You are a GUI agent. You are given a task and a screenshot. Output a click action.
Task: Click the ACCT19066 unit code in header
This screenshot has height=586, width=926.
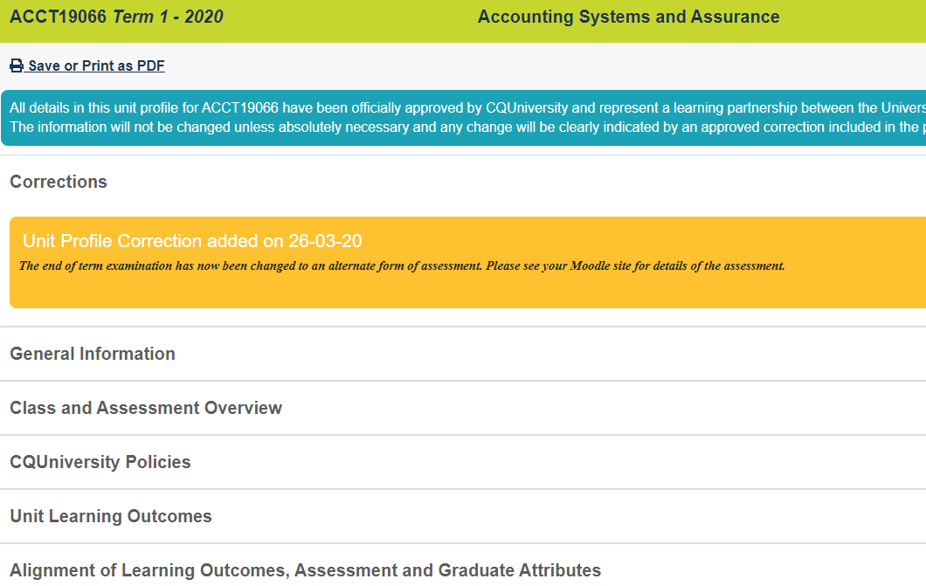click(x=59, y=17)
